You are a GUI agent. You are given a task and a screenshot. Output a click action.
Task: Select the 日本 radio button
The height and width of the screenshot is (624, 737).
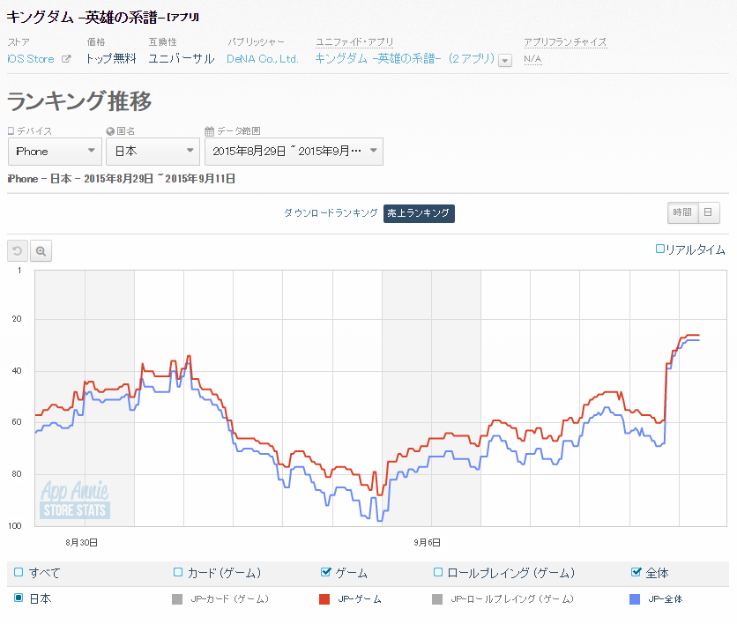point(19,598)
